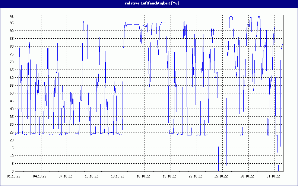Select the 75 y-axis tick label
Image resolution: width=298 pixels, height=186 pixels.
point(12,54)
